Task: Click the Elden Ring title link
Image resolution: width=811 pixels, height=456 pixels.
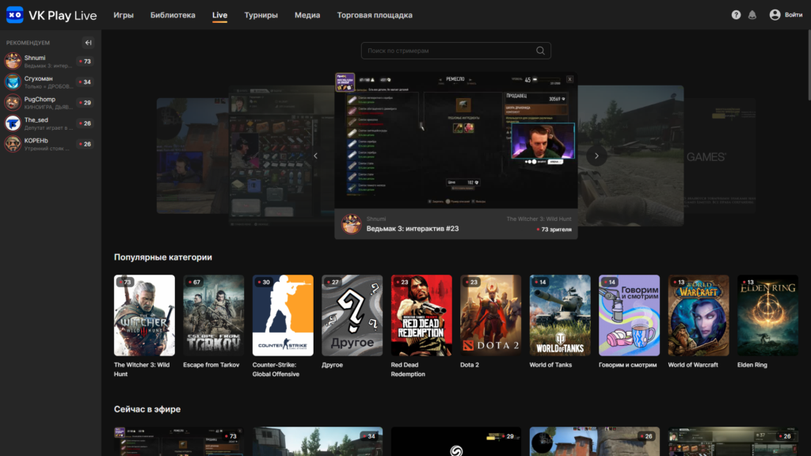Action: (x=752, y=365)
